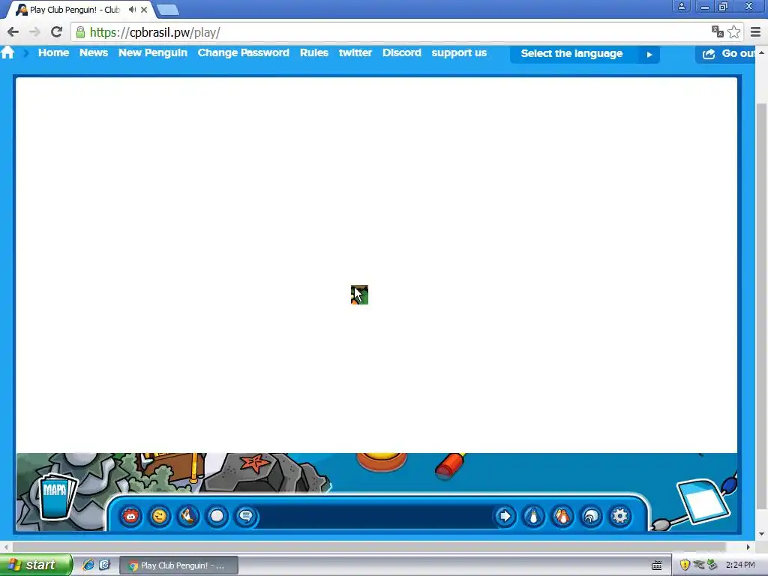
Task: Reload the page with refresh icon
Action: click(56, 32)
